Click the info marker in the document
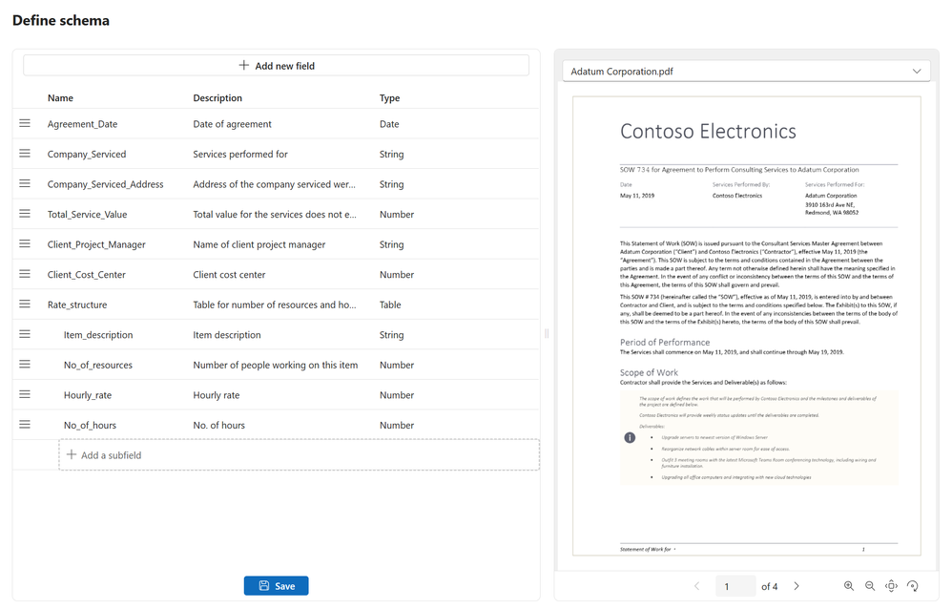The height and width of the screenshot is (609, 952). click(630, 437)
